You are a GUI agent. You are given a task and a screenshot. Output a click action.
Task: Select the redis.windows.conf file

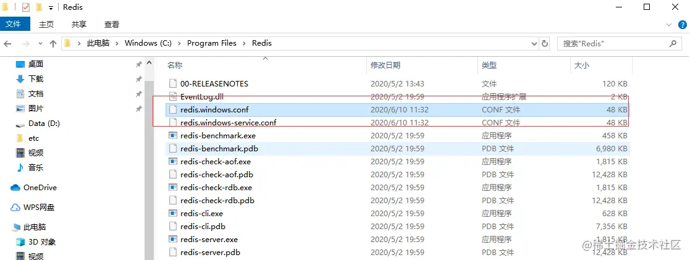[x=214, y=109]
